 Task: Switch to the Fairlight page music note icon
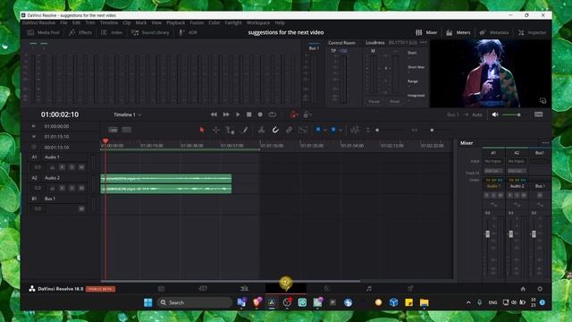369,288
